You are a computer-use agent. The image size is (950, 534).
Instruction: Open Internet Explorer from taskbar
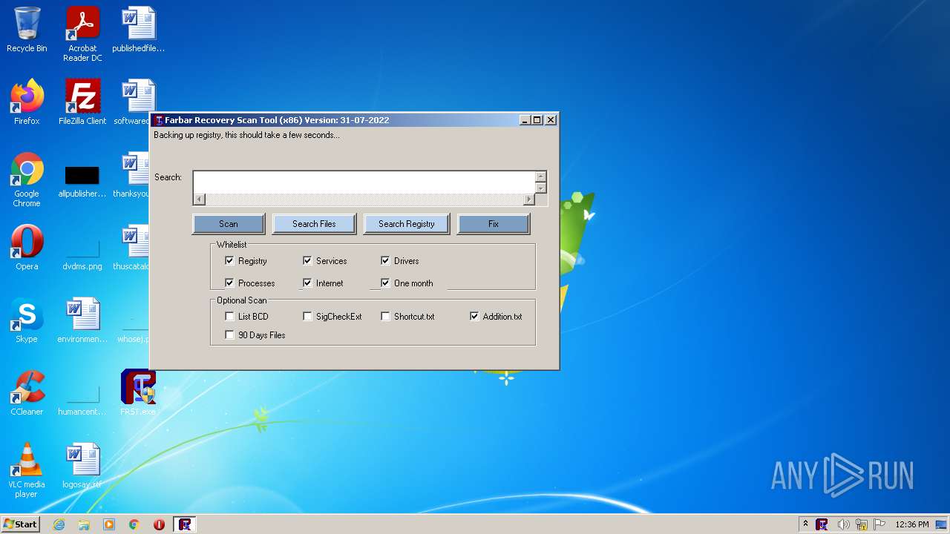pyautogui.click(x=59, y=524)
